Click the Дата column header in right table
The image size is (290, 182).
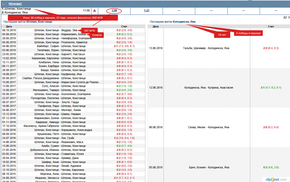point(156,26)
